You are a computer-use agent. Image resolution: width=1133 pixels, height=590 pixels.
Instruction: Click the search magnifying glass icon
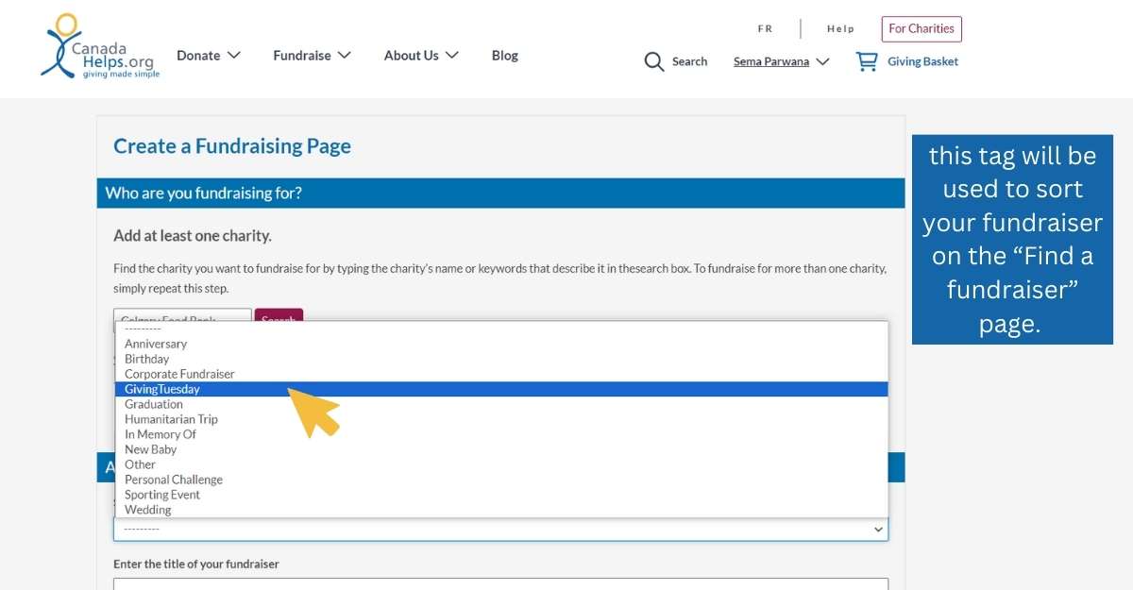pyautogui.click(x=653, y=62)
